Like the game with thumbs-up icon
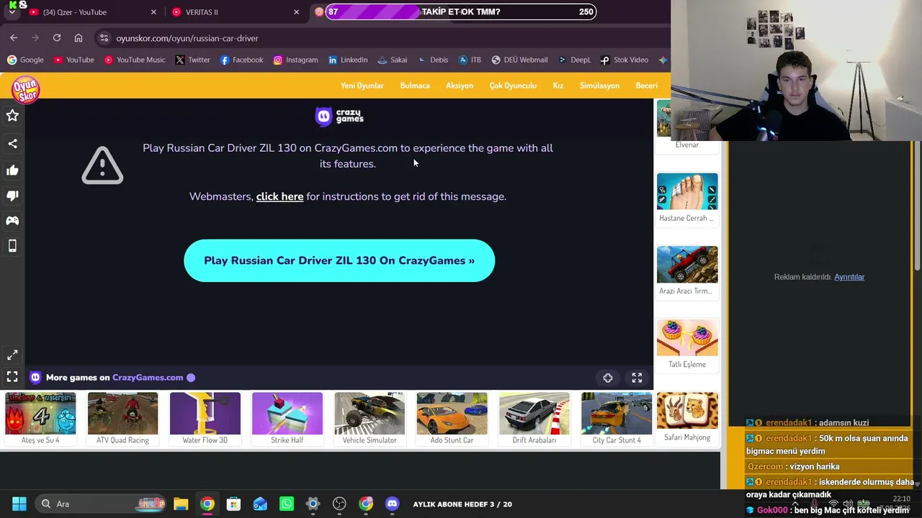This screenshot has width=922, height=518. point(12,171)
